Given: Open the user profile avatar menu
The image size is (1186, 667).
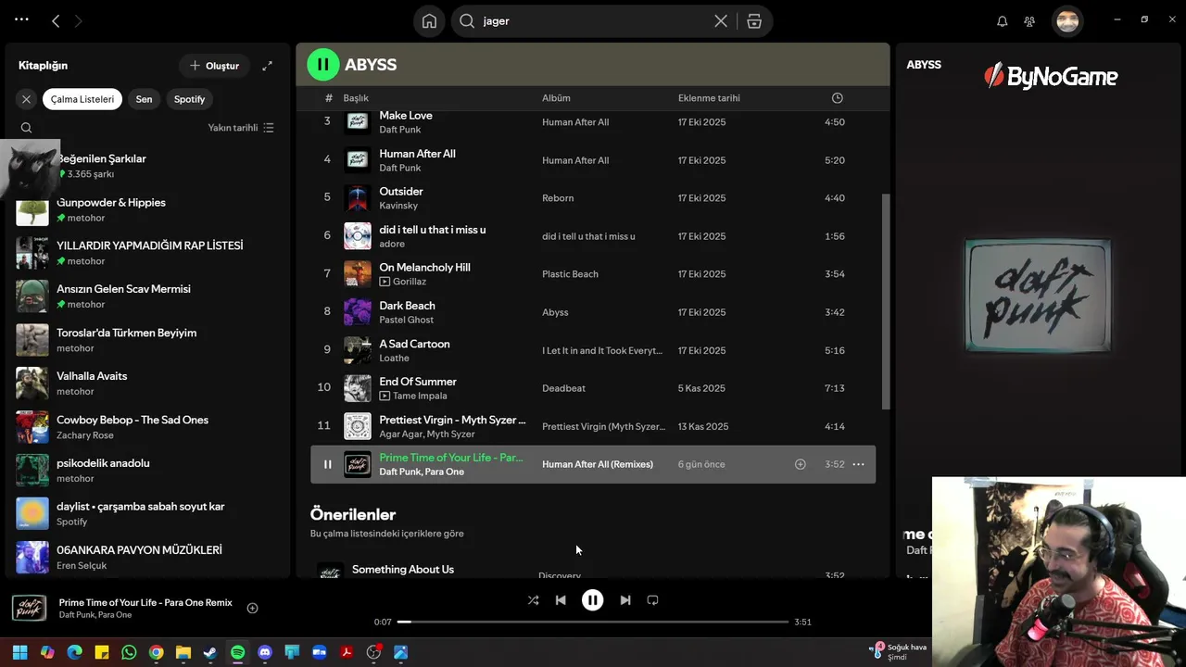Looking at the screenshot, I should 1067,21.
